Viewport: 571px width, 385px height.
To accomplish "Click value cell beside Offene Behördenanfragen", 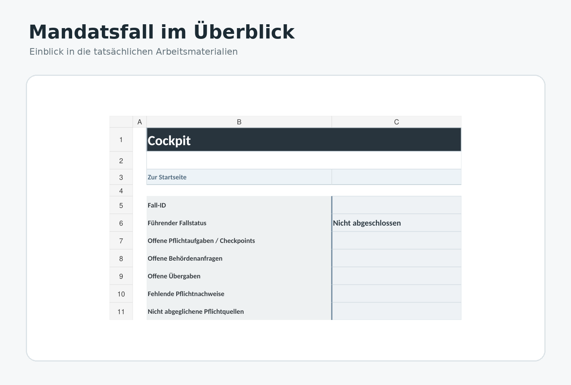I will (397, 258).
